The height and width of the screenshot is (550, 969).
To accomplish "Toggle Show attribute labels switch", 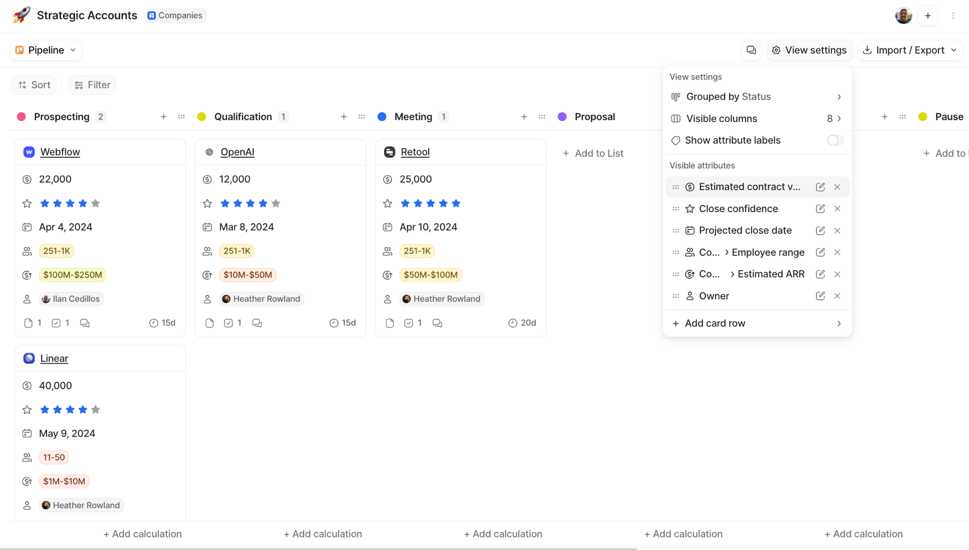I will 835,140.
